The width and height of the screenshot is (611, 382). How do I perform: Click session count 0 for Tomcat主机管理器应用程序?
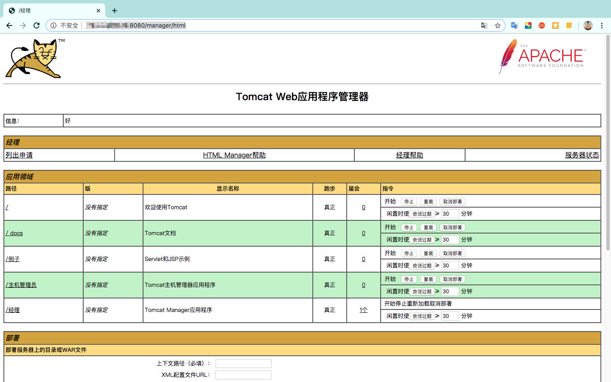coord(364,285)
